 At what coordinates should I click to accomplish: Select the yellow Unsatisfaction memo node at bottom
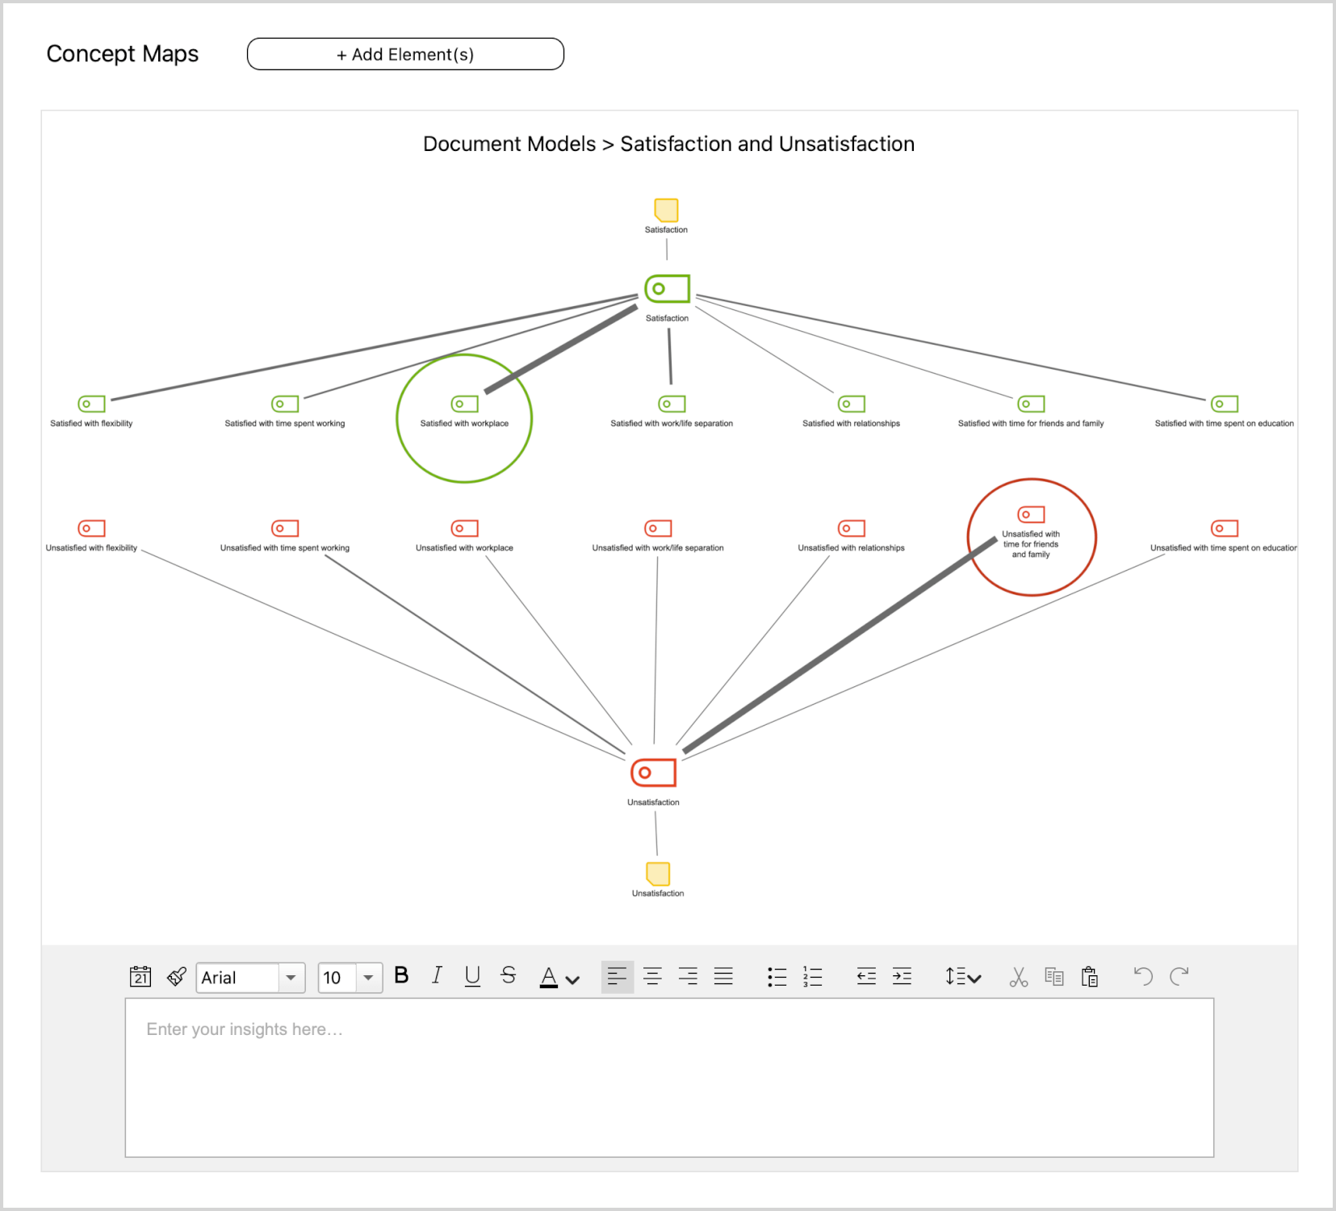coord(658,874)
